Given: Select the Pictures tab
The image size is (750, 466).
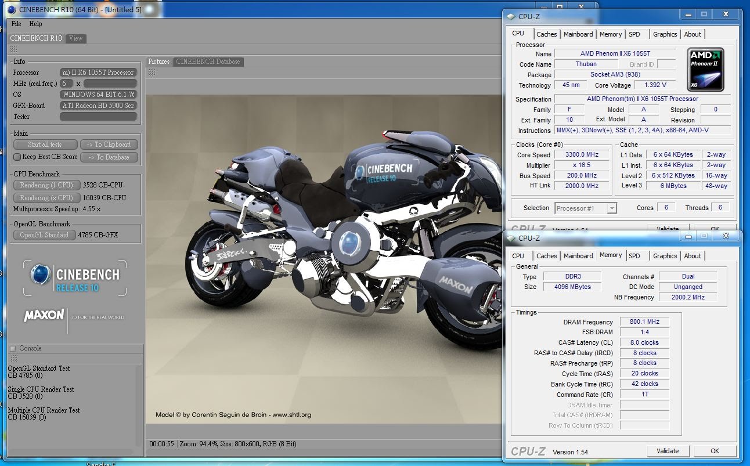Looking at the screenshot, I should click(x=159, y=62).
